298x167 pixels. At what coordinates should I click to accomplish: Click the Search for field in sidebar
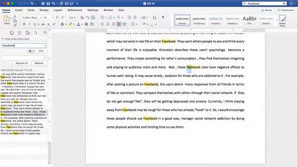click(x=24, y=45)
